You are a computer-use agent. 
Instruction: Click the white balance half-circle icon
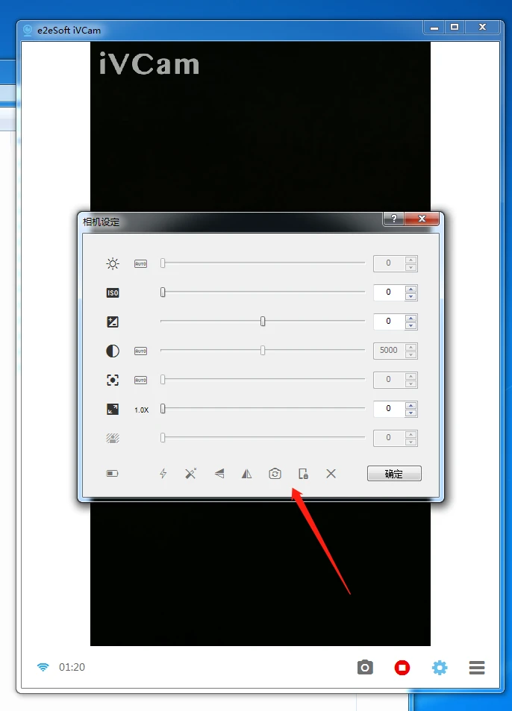[x=113, y=351]
